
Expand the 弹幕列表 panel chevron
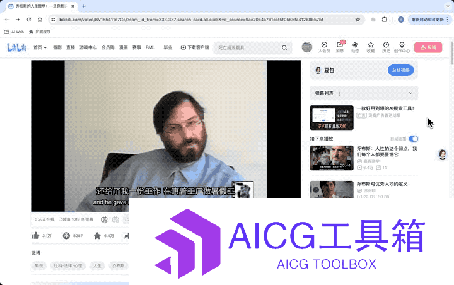tap(410, 93)
